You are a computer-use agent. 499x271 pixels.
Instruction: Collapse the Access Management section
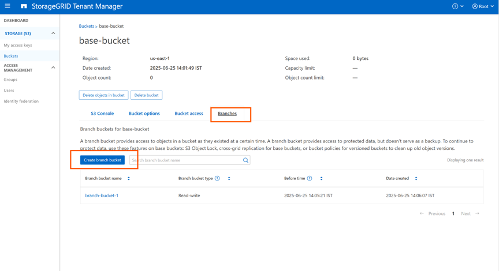[53, 67]
